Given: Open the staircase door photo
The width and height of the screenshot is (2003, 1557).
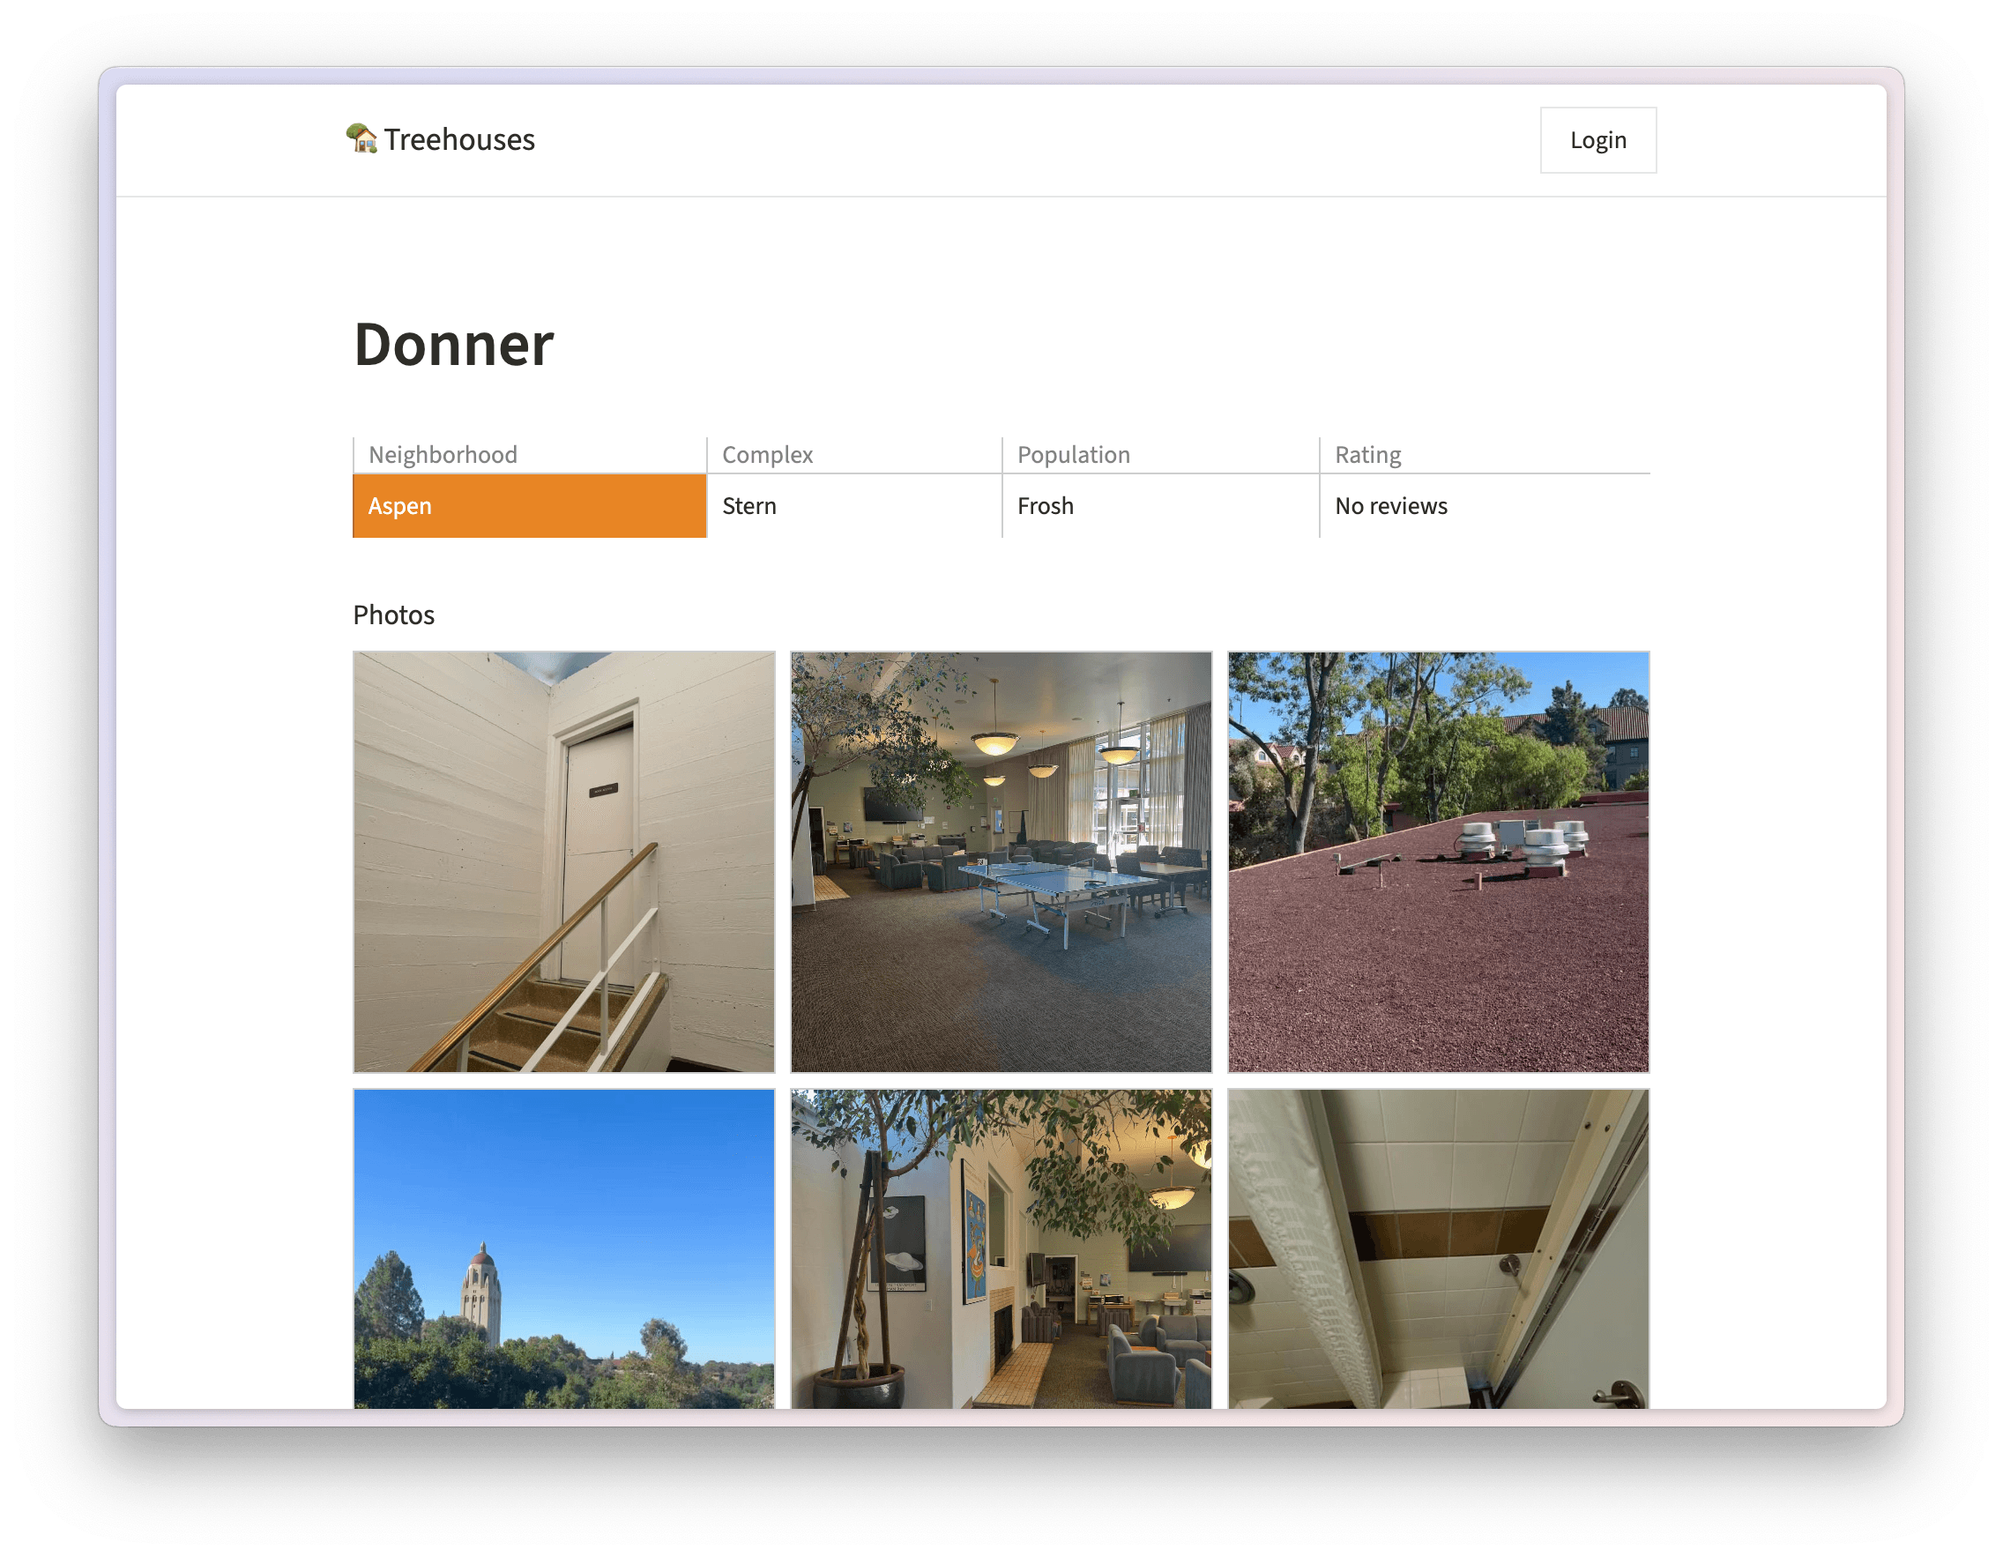Looking at the screenshot, I should [x=563, y=861].
